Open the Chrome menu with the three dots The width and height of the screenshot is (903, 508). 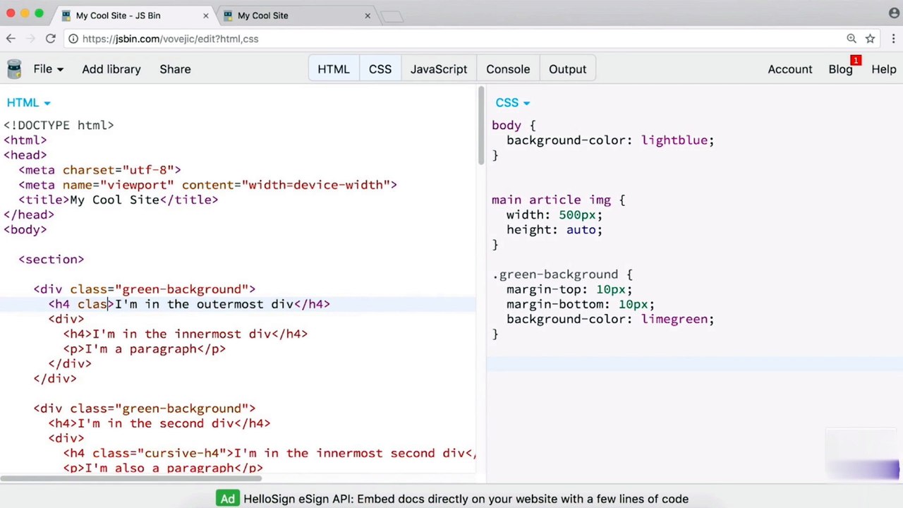892,39
